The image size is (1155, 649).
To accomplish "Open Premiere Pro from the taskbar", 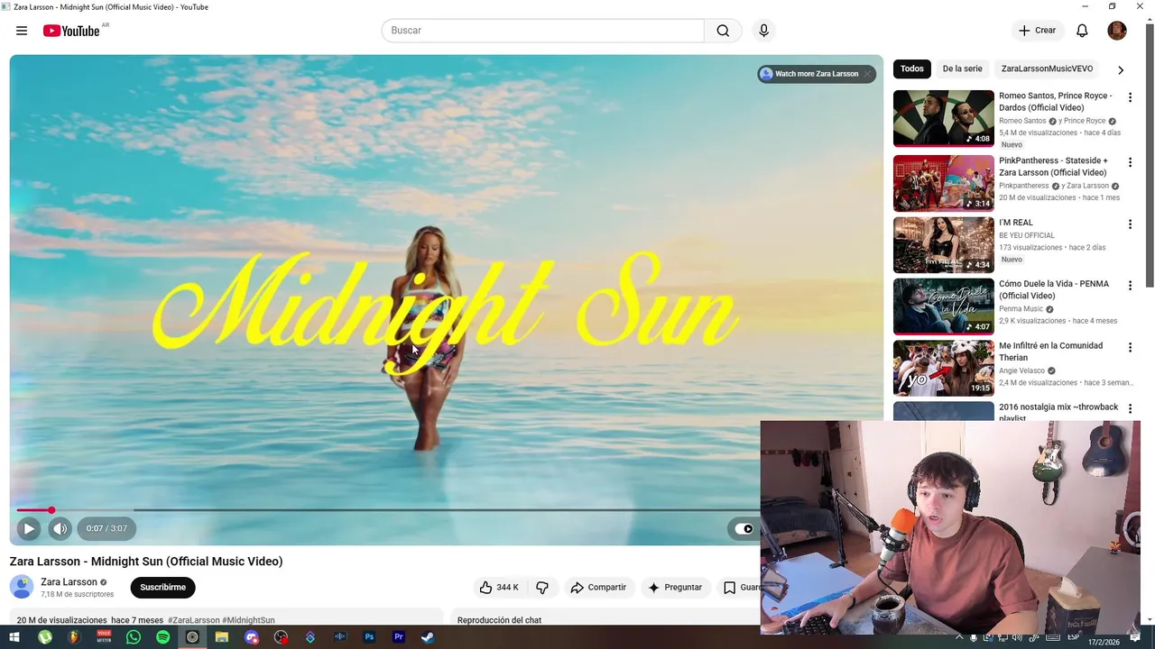I will [399, 637].
